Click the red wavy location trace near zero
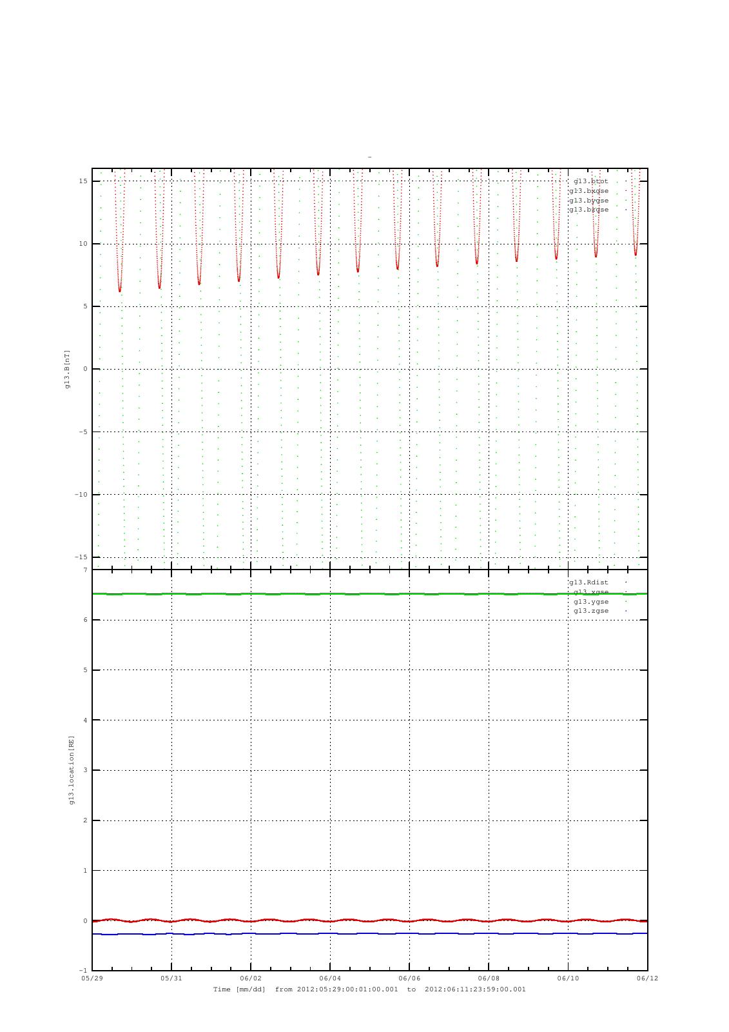The height and width of the screenshot is (1032, 729). click(369, 920)
